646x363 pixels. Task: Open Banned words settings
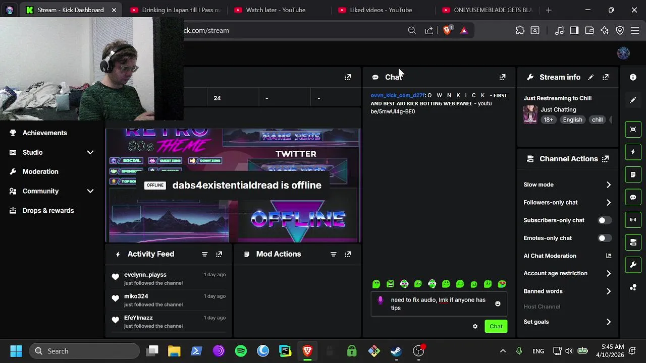567,291
